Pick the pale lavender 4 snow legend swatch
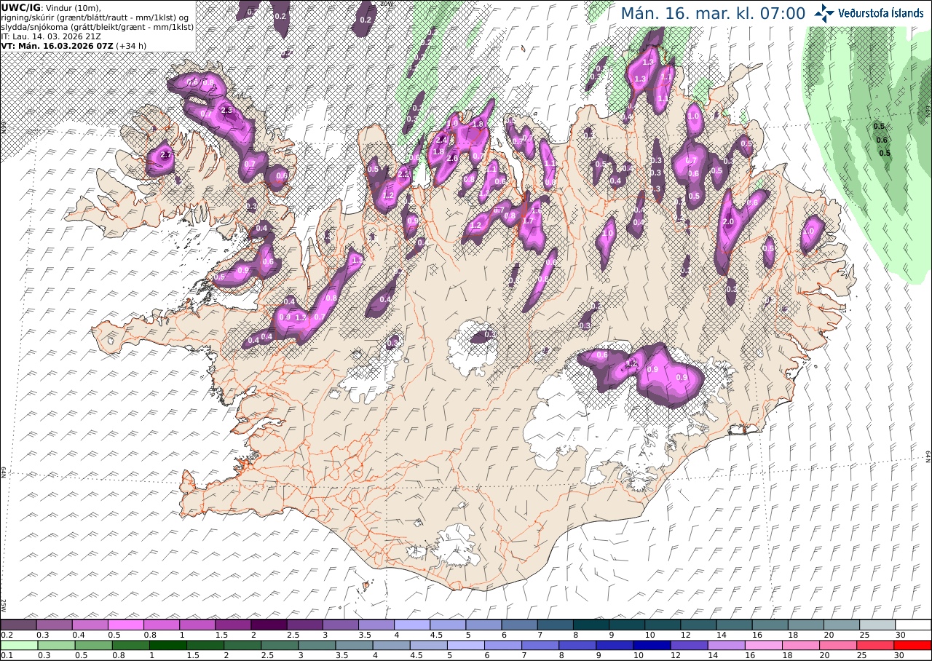932x661 pixels. (x=412, y=625)
